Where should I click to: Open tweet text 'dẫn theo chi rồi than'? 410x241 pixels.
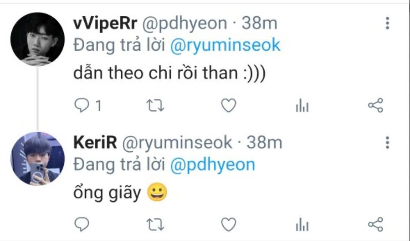click(155, 73)
